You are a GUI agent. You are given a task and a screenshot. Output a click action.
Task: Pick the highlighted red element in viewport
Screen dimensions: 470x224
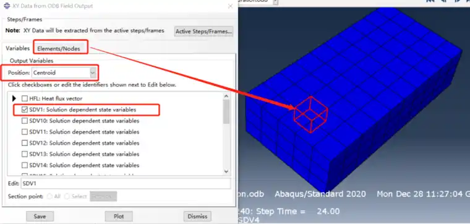point(310,114)
